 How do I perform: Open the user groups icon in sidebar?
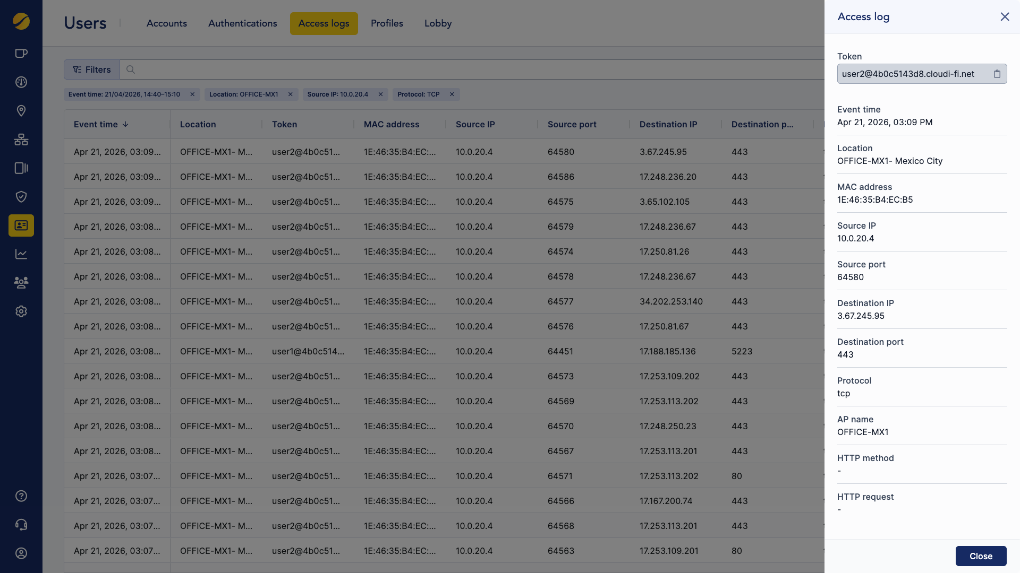click(21, 283)
